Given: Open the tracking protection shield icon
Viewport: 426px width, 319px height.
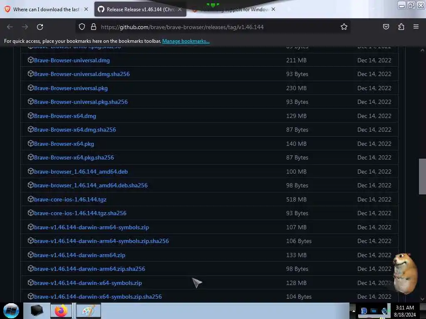Looking at the screenshot, I should pyautogui.click(x=82, y=27).
